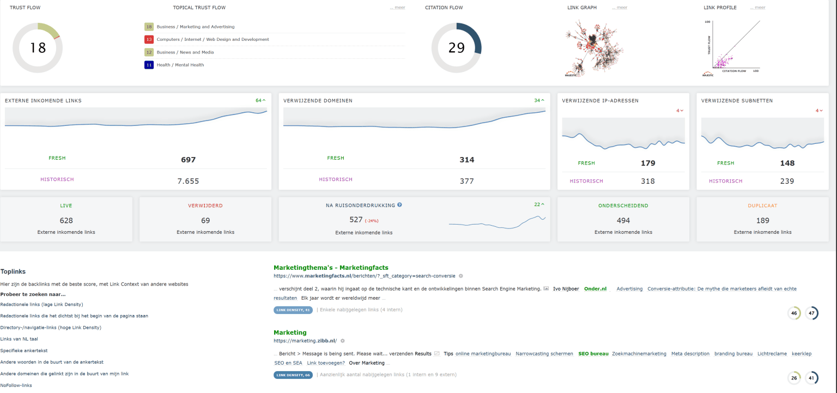Click the Link Density 41 badge
Screen dimensions: 837x393
point(293,310)
